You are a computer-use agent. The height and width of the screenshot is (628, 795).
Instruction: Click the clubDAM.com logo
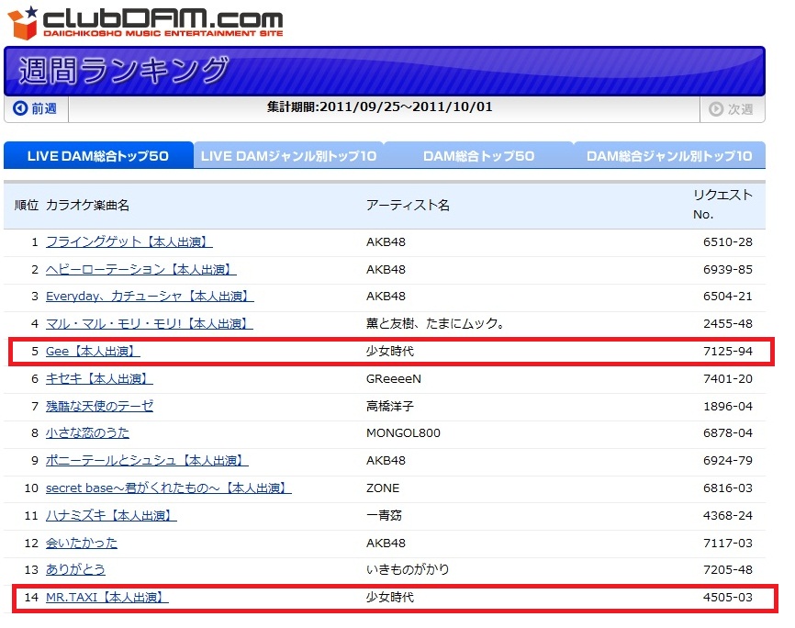point(146,22)
